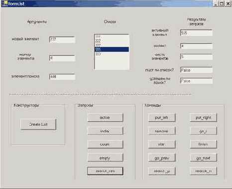Screen dimensions: 232x189
Task: Select list item 222
Action: (112, 41)
